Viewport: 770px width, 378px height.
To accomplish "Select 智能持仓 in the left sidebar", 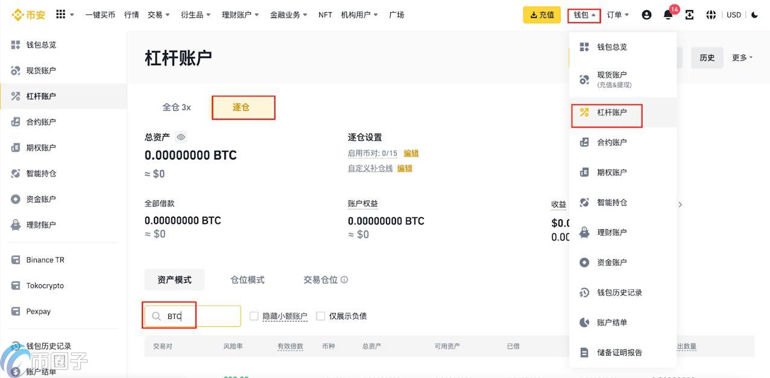I will click(x=39, y=173).
